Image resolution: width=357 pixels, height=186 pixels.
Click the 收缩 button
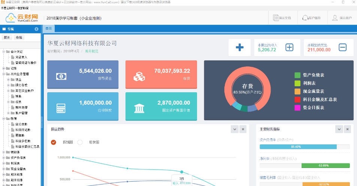19,37
